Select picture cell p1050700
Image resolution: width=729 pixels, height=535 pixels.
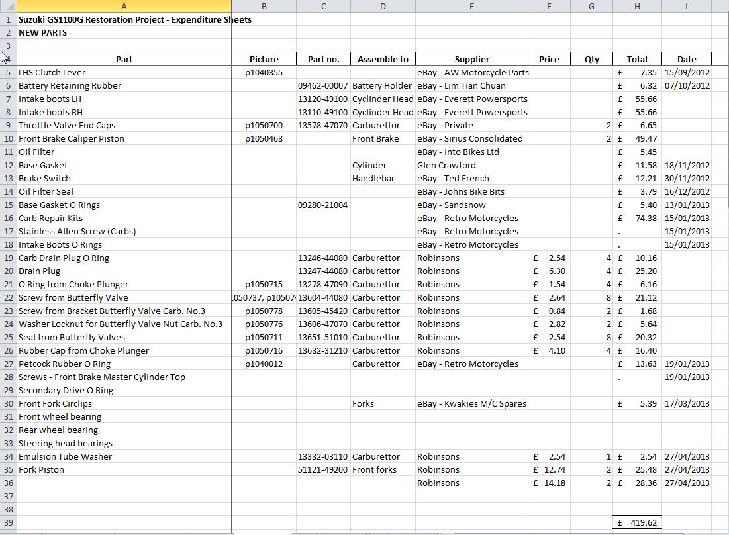click(264, 126)
